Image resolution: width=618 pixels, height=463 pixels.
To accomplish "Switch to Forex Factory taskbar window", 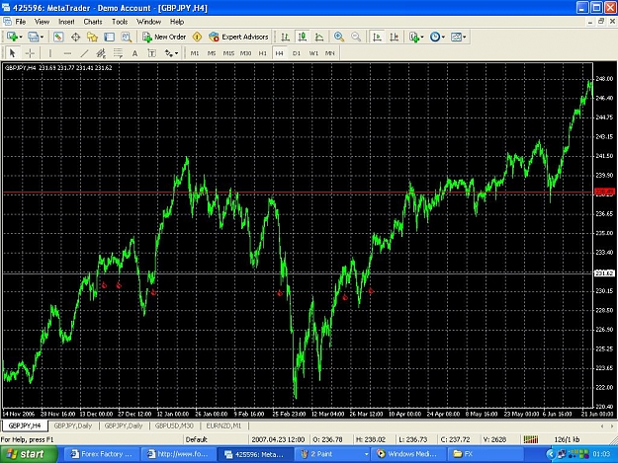I will 102,454.
